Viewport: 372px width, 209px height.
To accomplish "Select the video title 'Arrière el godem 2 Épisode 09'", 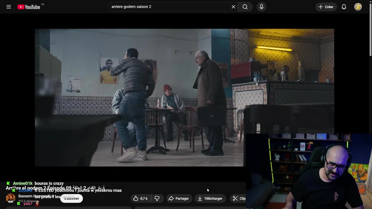I will tap(55, 188).
